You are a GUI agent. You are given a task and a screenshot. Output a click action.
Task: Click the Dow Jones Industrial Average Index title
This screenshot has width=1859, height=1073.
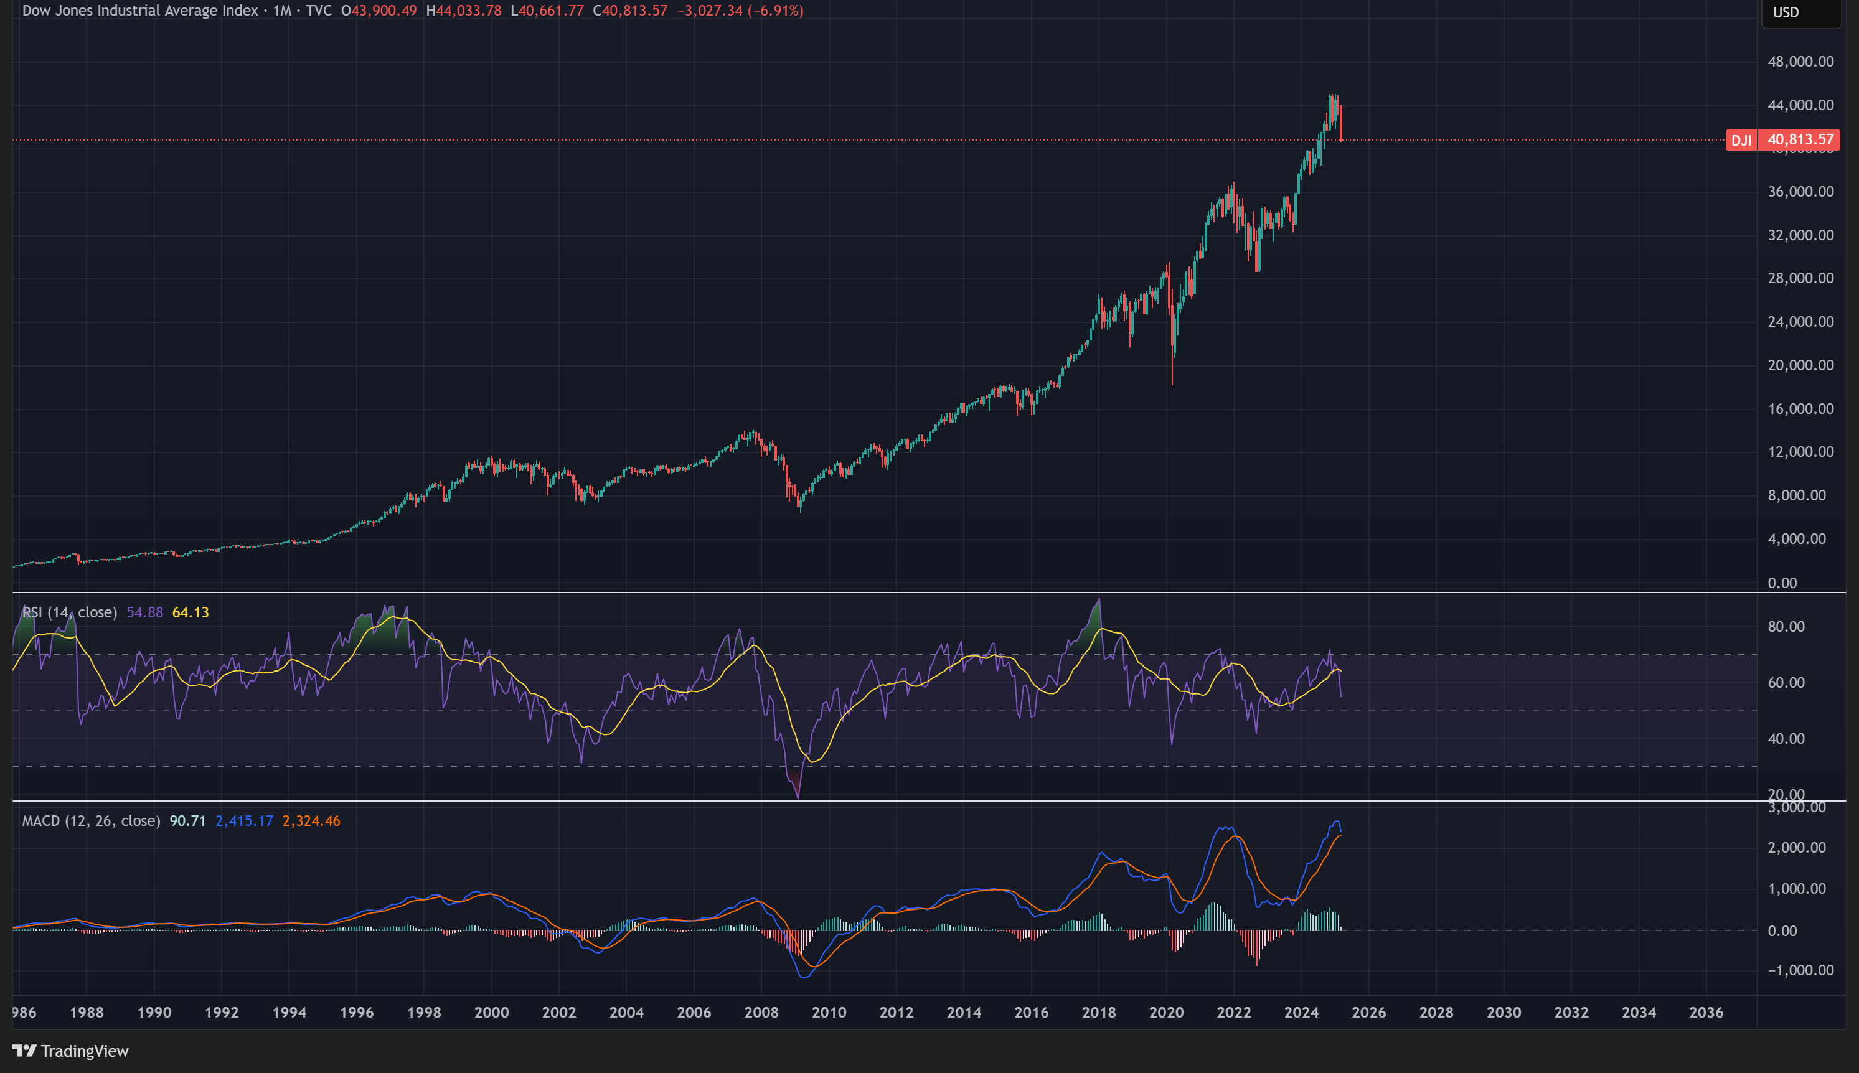click(140, 11)
